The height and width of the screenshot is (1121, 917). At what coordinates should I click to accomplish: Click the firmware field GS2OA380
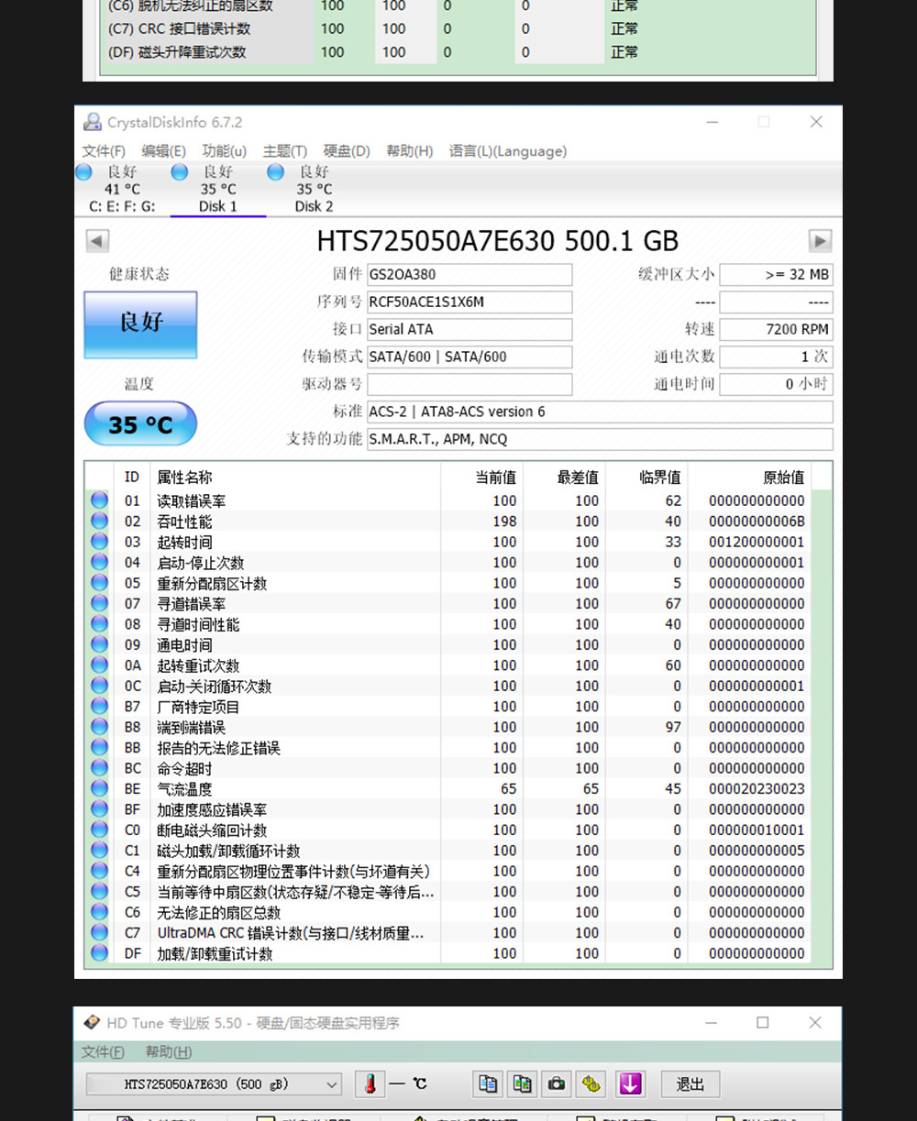pos(470,274)
